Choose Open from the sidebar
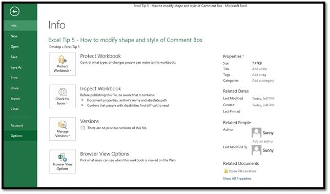 click(20, 46)
